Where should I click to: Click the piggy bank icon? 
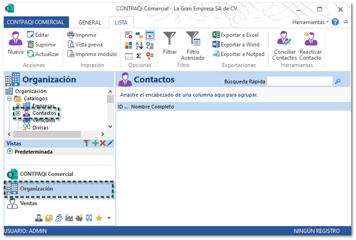click(x=79, y=218)
